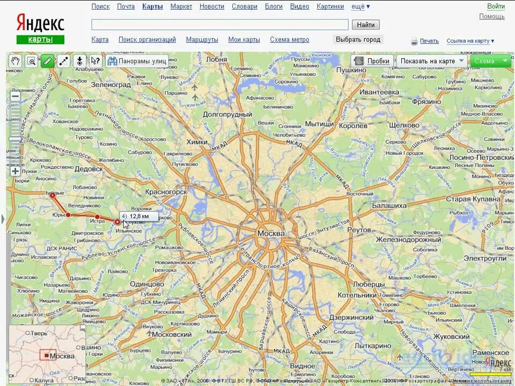515x386 pixels.
Task: Focus the search input field
Action: pos(220,25)
